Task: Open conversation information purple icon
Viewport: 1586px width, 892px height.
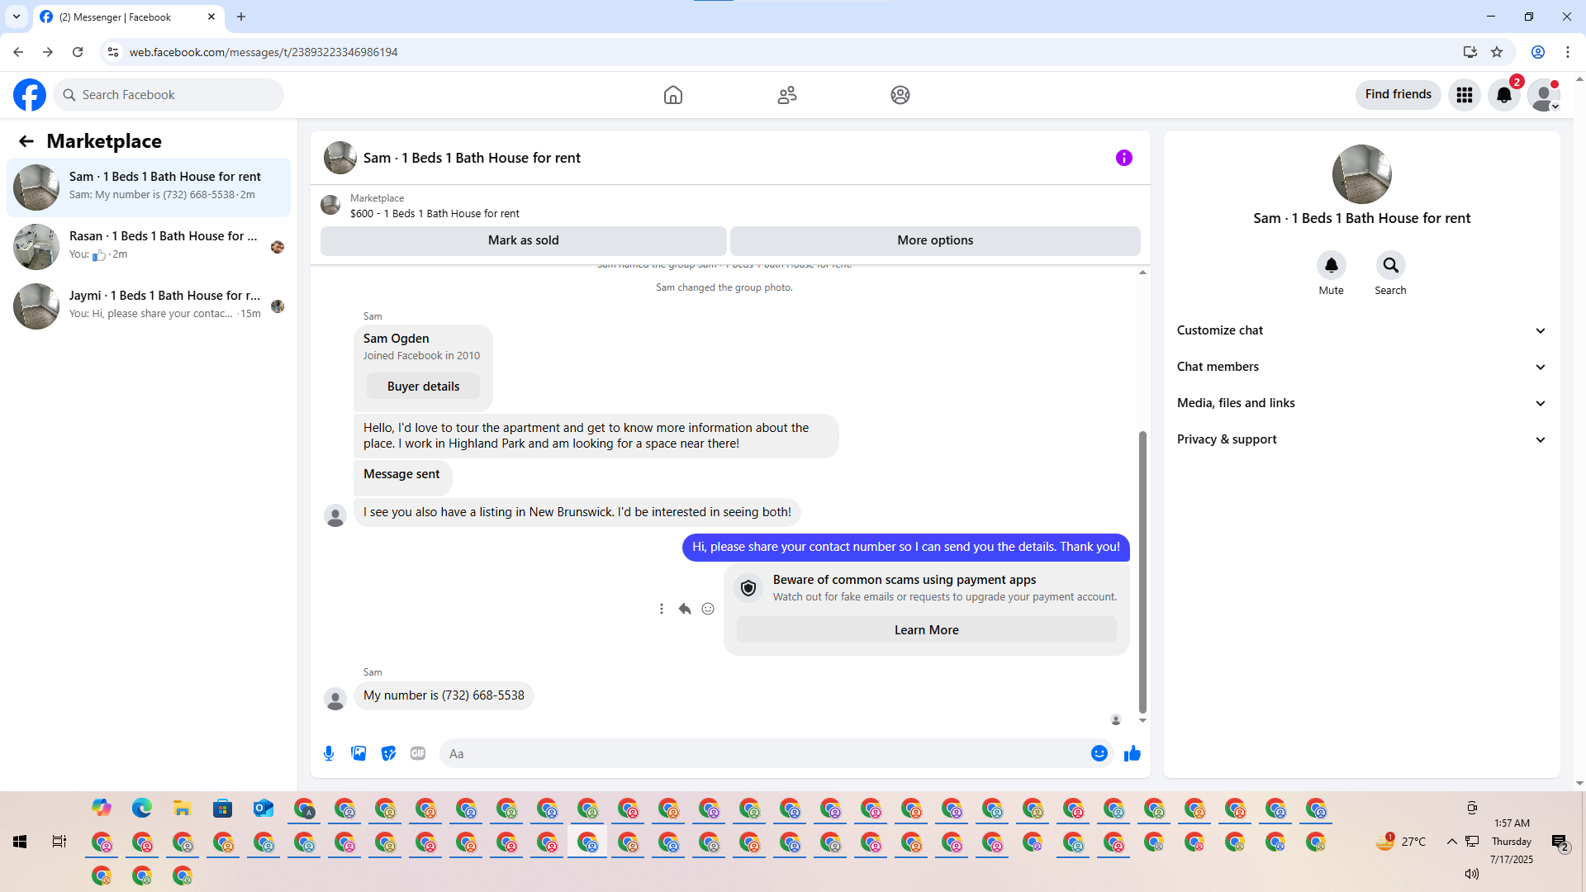Action: pyautogui.click(x=1124, y=158)
